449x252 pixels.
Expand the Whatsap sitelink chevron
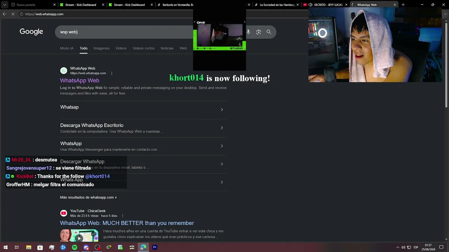(222, 110)
